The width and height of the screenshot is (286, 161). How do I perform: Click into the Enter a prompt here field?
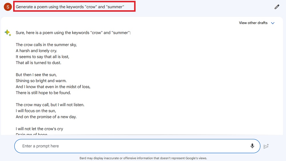137,146
